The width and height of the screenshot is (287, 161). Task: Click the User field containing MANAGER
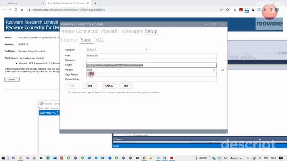coord(151,55)
